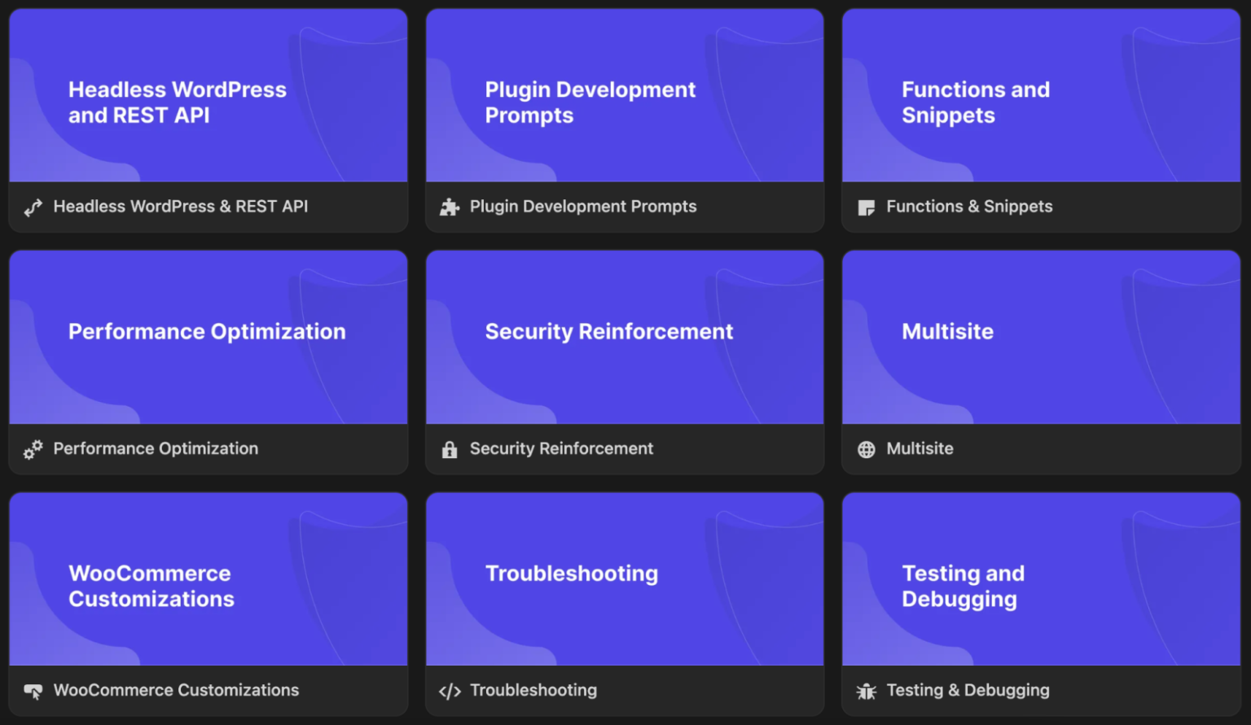
Task: Select the Testing & Debugging page title
Action: tap(968, 690)
